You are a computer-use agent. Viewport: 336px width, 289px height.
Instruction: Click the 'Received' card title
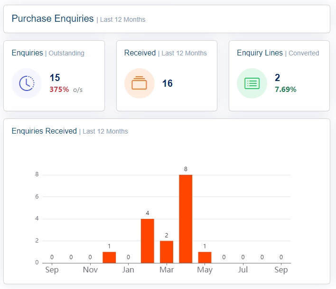point(140,53)
